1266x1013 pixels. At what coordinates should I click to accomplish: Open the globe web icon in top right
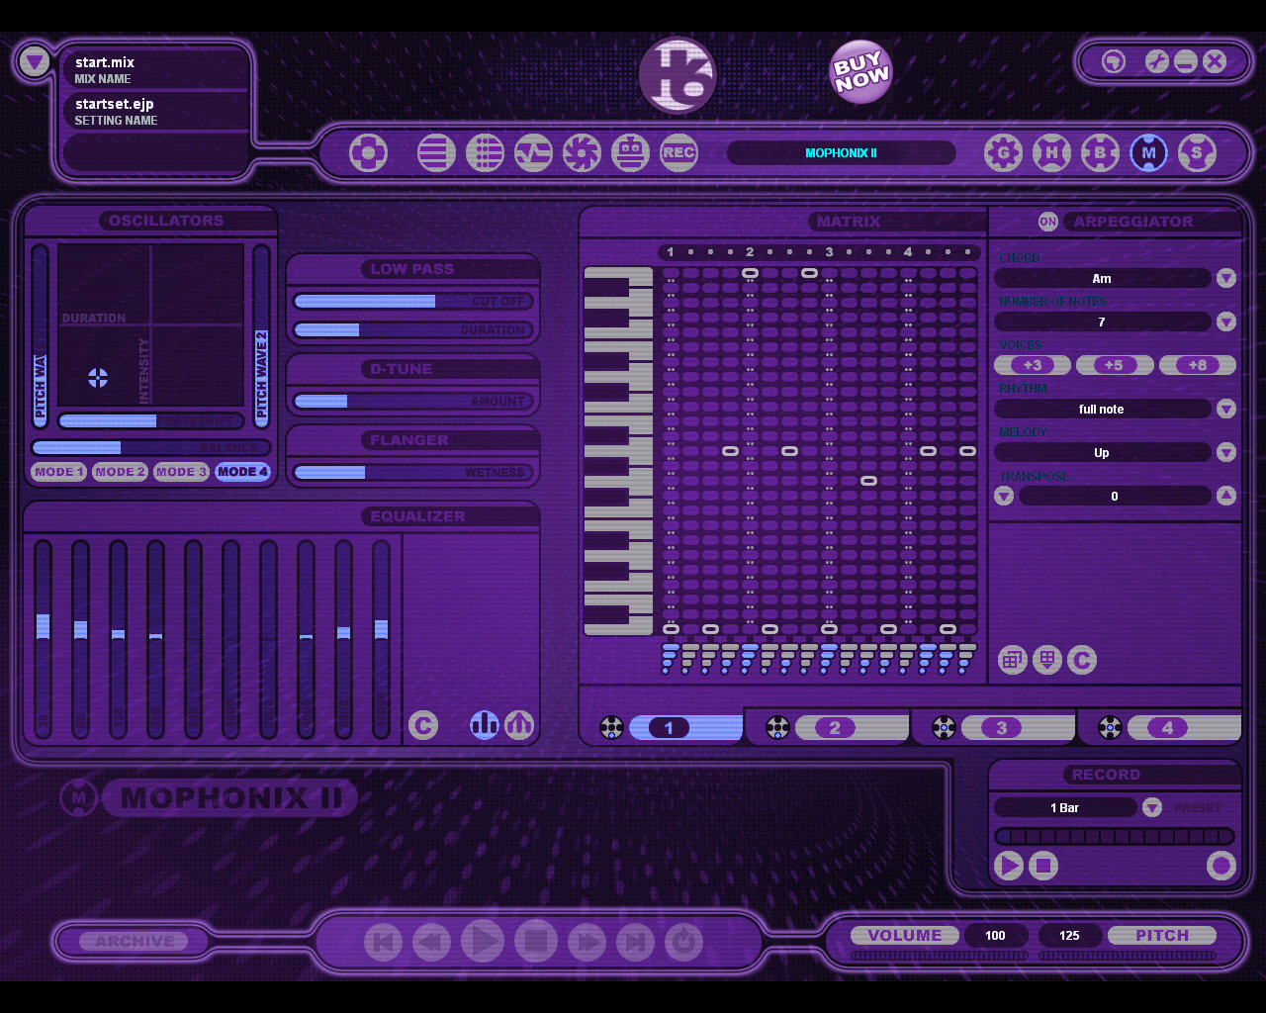[x=1114, y=61]
